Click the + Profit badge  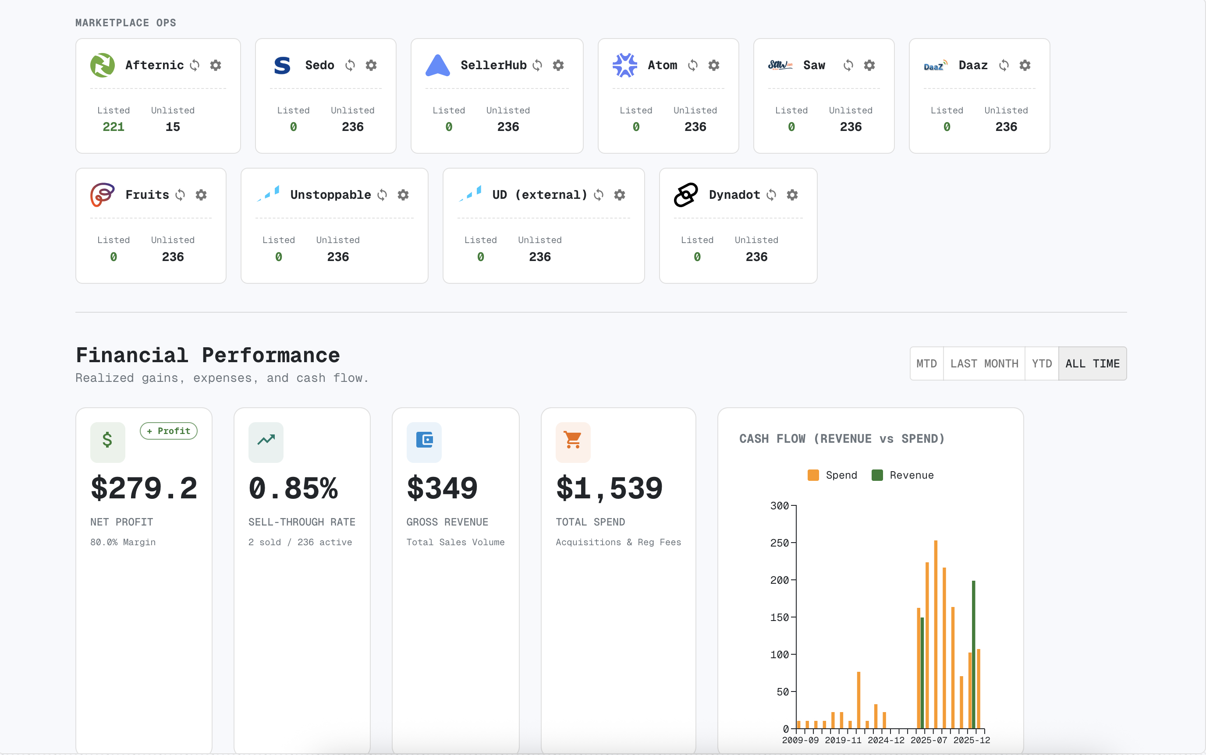click(x=169, y=431)
